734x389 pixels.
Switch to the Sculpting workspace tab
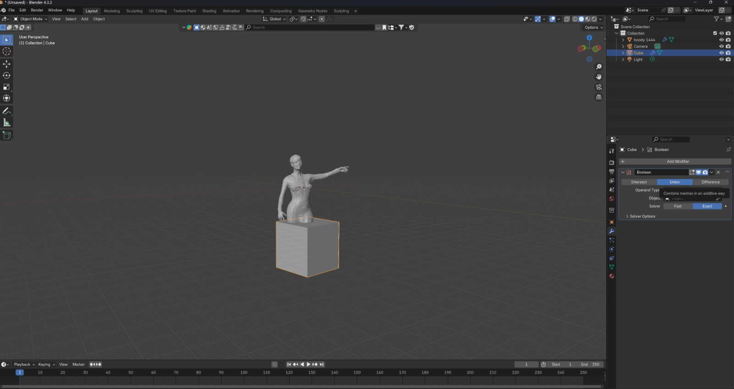pyautogui.click(x=134, y=11)
